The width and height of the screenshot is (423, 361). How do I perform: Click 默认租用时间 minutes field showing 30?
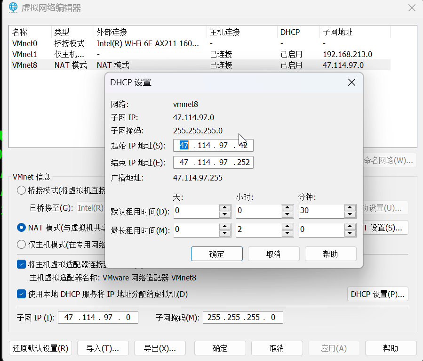(321, 211)
